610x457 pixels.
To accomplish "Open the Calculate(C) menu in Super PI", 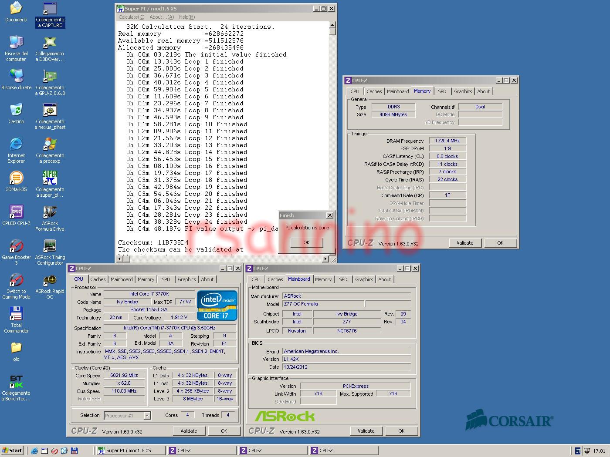I will pos(131,17).
